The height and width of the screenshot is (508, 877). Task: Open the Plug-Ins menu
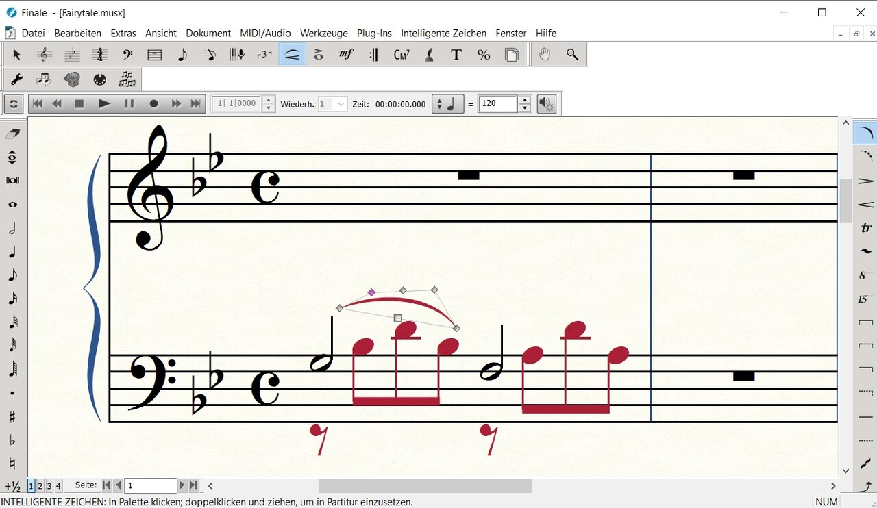pos(374,33)
